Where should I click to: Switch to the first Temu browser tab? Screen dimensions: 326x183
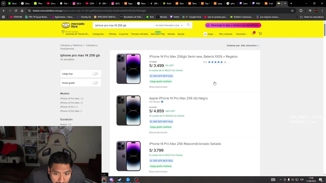pos(180,4)
